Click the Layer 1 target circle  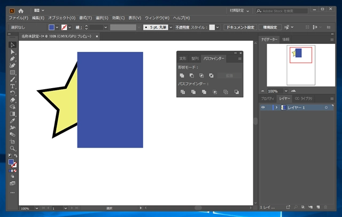[326, 107]
